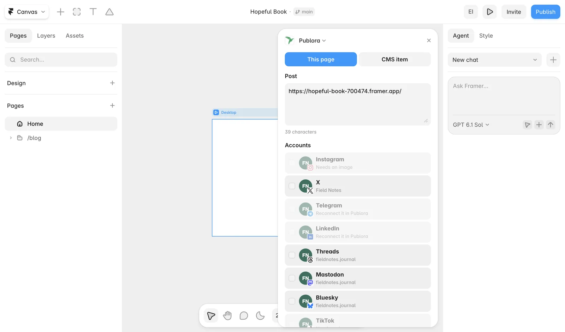
Task: Select the cursor Select tool in the bottom toolbar
Action: point(211,315)
